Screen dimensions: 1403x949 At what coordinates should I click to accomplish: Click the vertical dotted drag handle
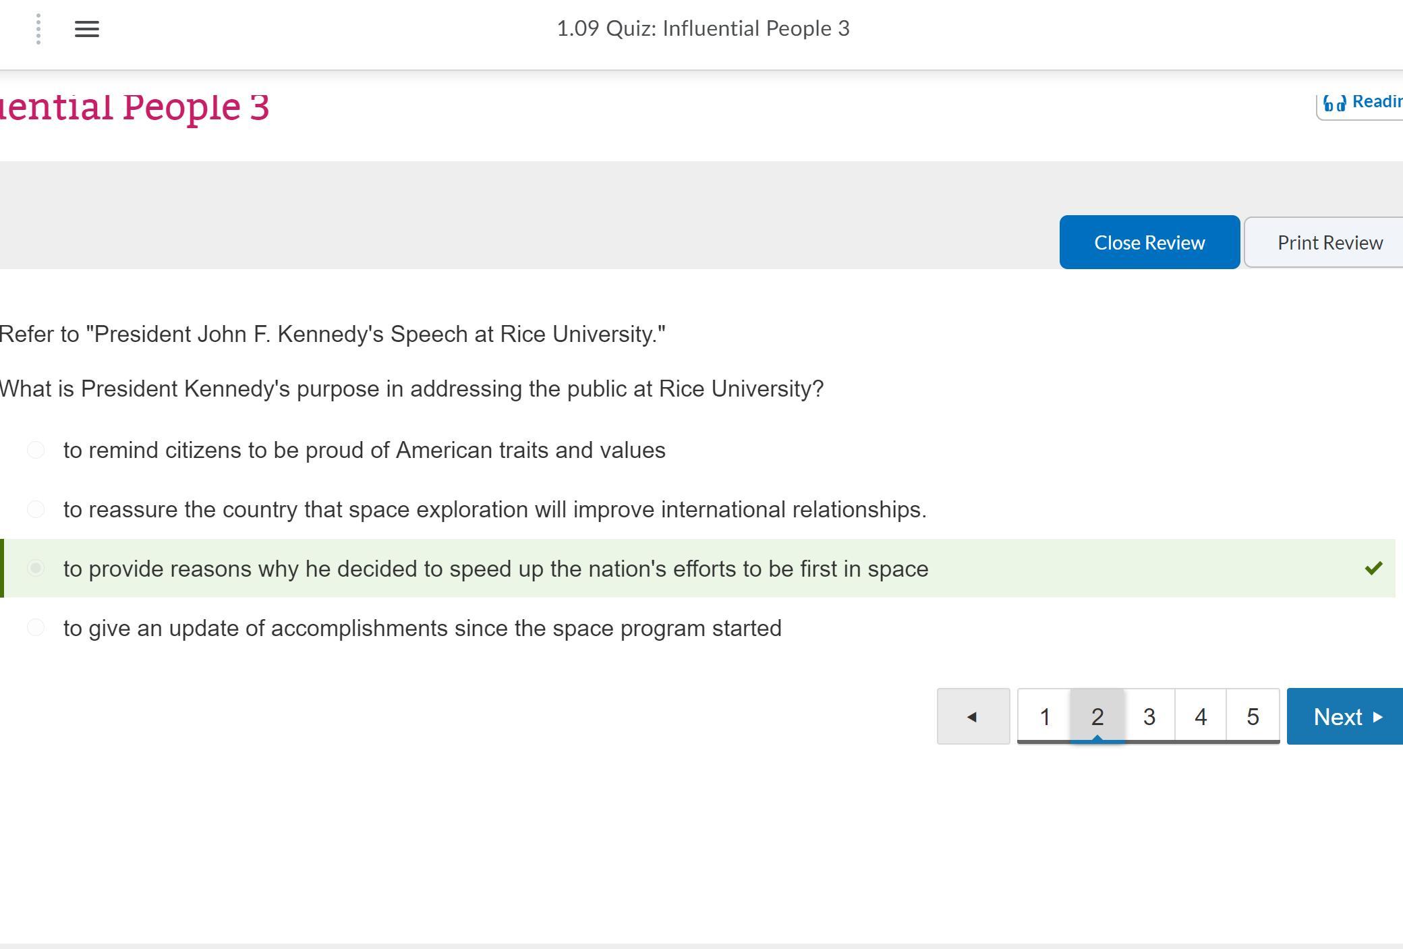[38, 29]
